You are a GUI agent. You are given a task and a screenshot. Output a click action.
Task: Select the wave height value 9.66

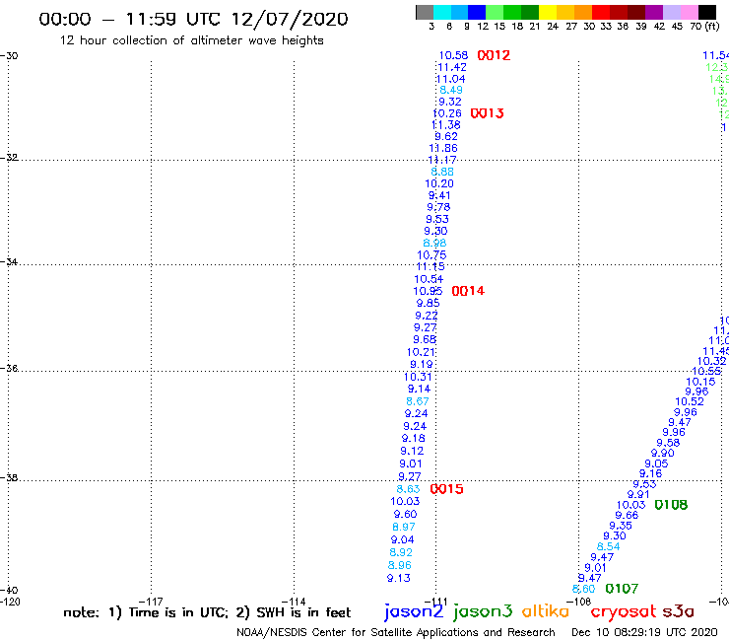point(627,516)
